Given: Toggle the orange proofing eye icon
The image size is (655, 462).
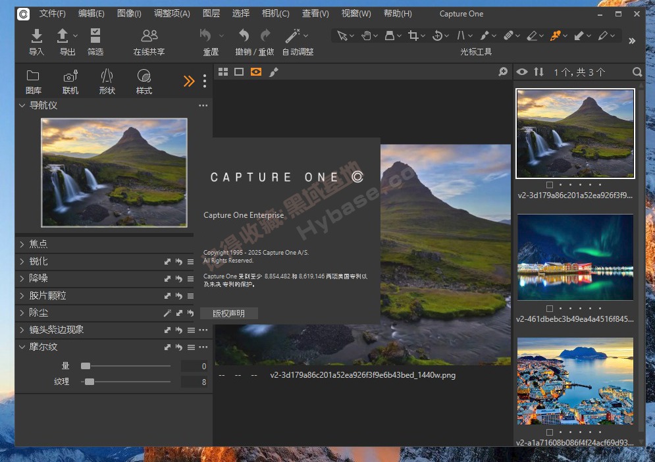Looking at the screenshot, I should click(x=256, y=72).
